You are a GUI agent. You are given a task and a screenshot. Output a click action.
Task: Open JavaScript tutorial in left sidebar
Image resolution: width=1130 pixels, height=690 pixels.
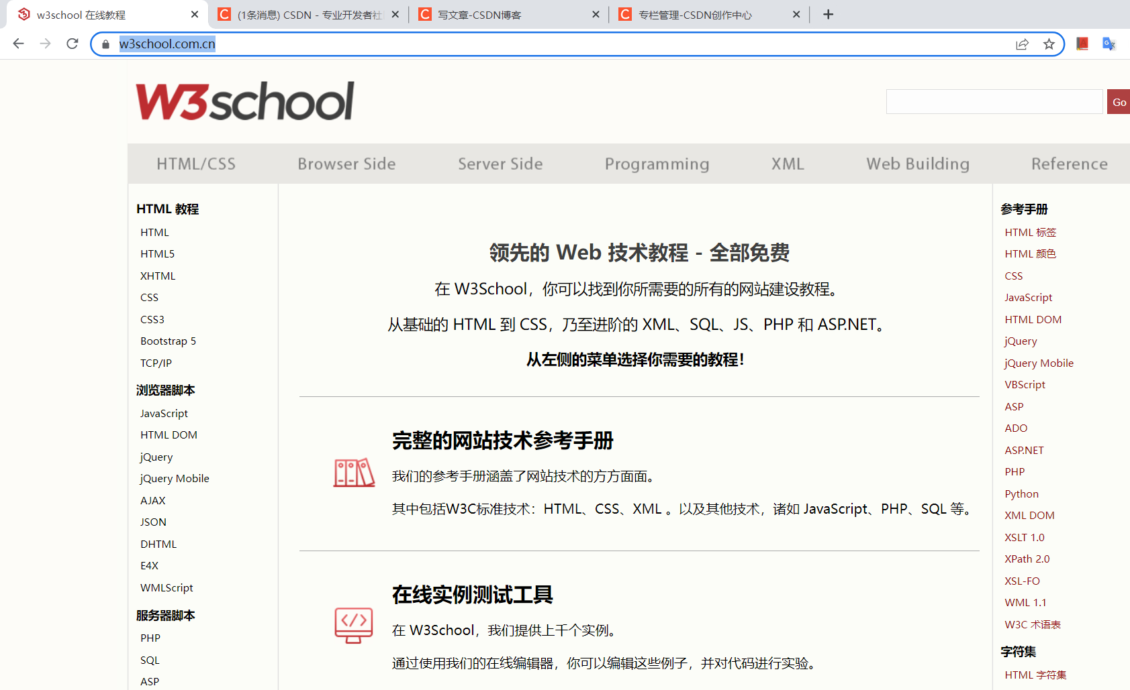click(x=164, y=414)
